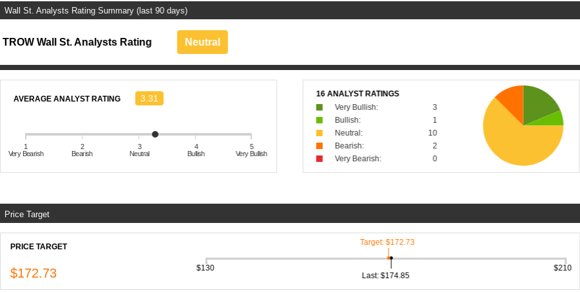Click the black Last price marker dot
Image resolution: width=580 pixels, height=293 pixels.
click(391, 258)
